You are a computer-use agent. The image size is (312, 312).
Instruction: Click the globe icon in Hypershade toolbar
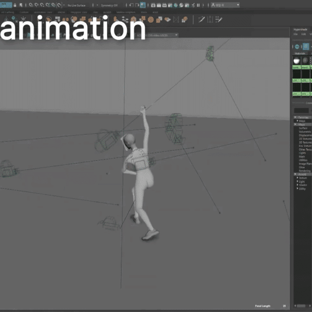click(297, 46)
